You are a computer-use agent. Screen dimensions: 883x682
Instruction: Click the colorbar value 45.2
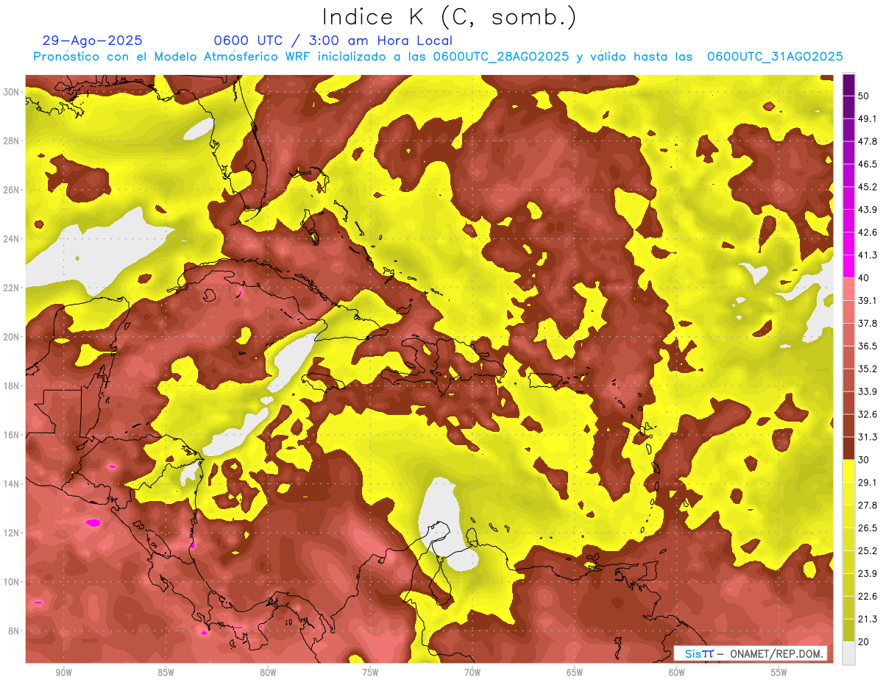click(x=868, y=187)
